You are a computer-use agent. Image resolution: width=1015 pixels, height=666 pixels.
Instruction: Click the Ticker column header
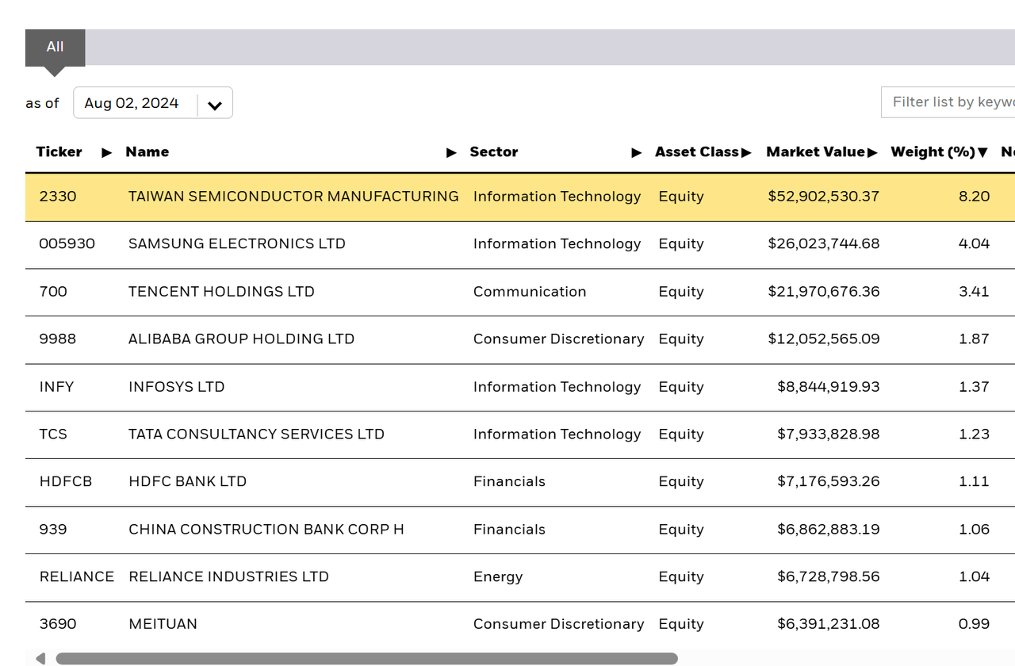(59, 151)
